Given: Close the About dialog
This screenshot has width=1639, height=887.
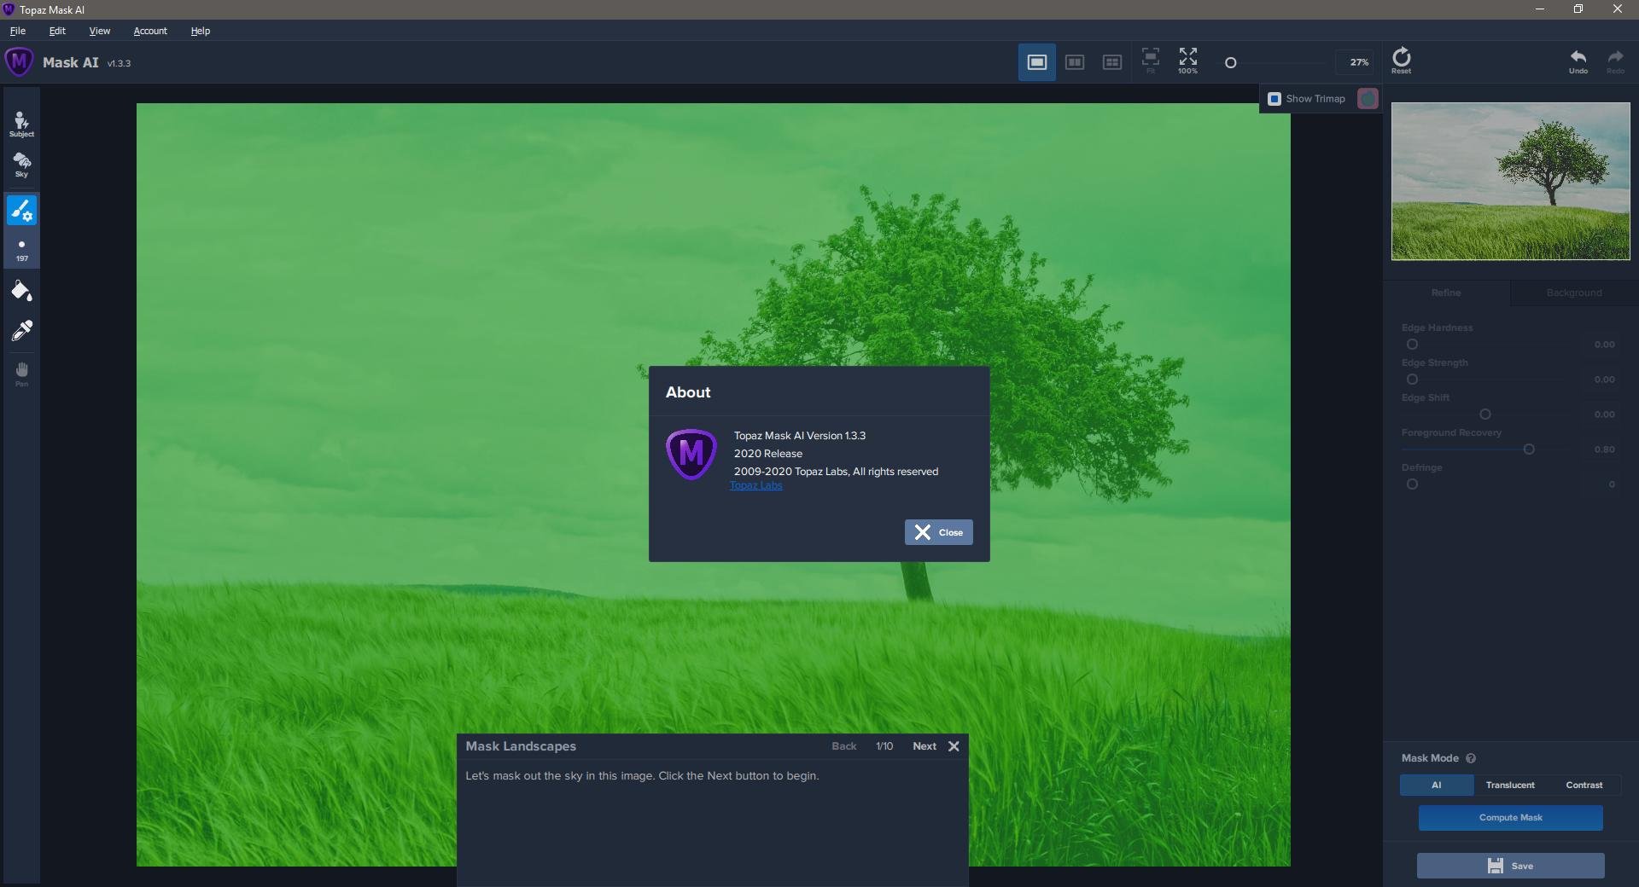Looking at the screenshot, I should (938, 532).
